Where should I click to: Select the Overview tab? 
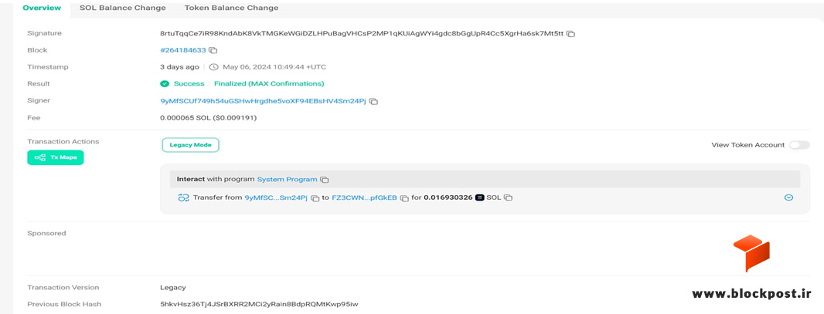point(42,8)
